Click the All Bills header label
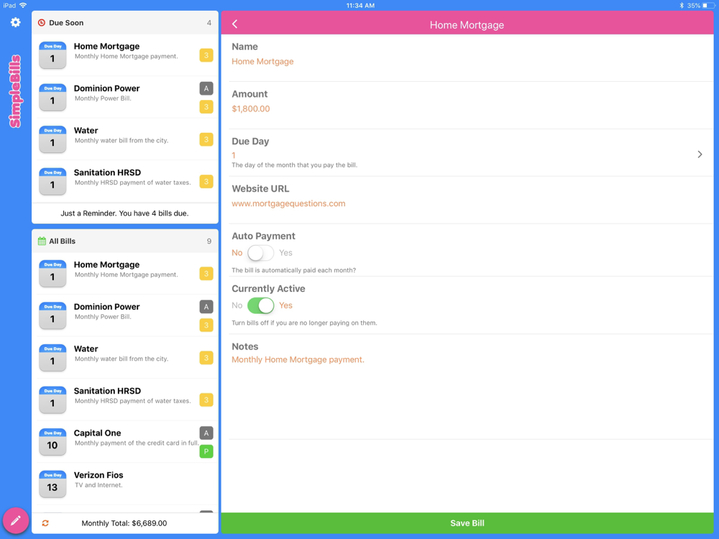 click(x=63, y=241)
